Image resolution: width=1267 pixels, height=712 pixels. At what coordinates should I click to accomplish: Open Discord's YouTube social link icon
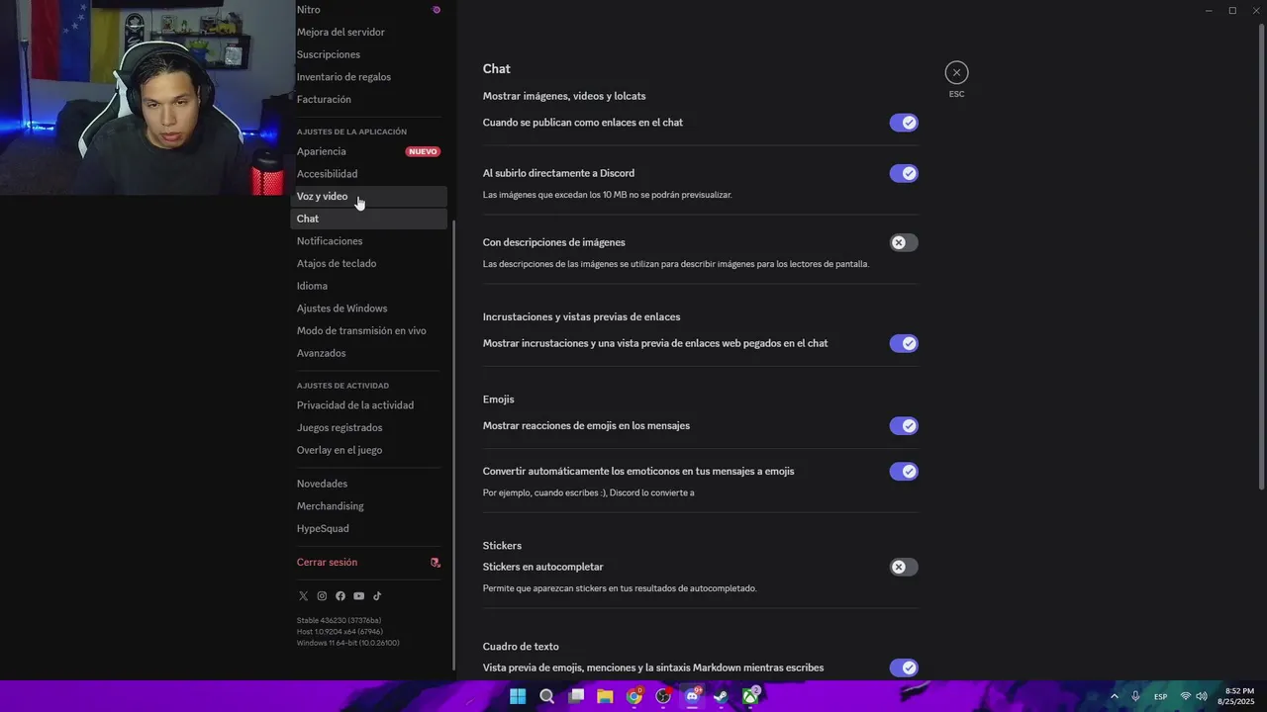click(x=358, y=596)
